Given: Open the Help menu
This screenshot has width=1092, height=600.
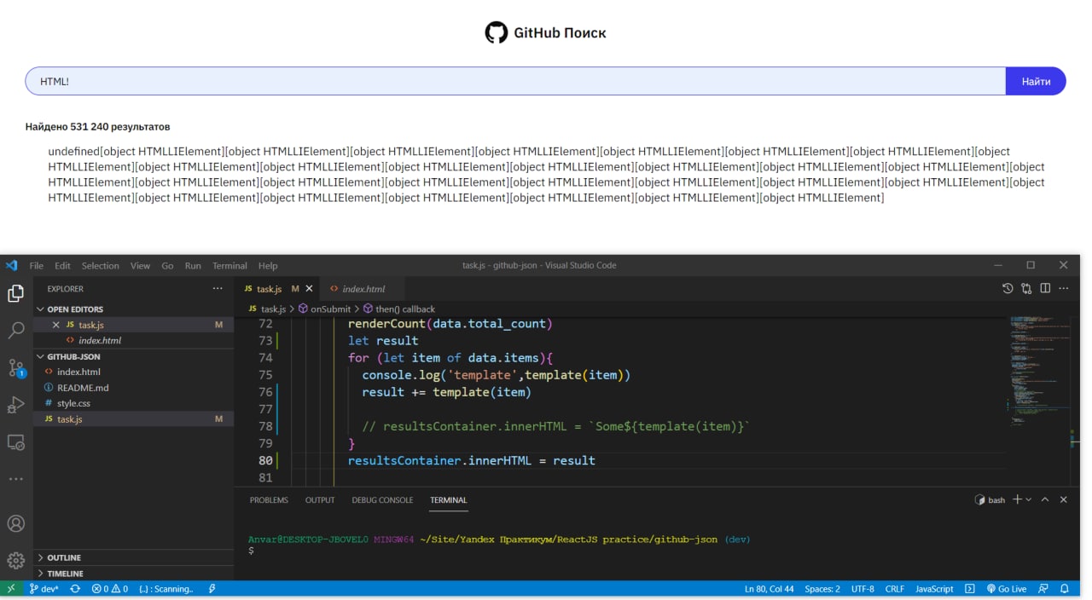Looking at the screenshot, I should click(268, 265).
